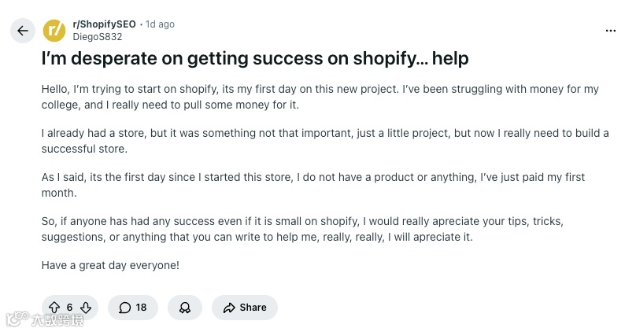The width and height of the screenshot is (636, 332).
Task: View the DiegoS832 user profile
Action: click(98, 36)
